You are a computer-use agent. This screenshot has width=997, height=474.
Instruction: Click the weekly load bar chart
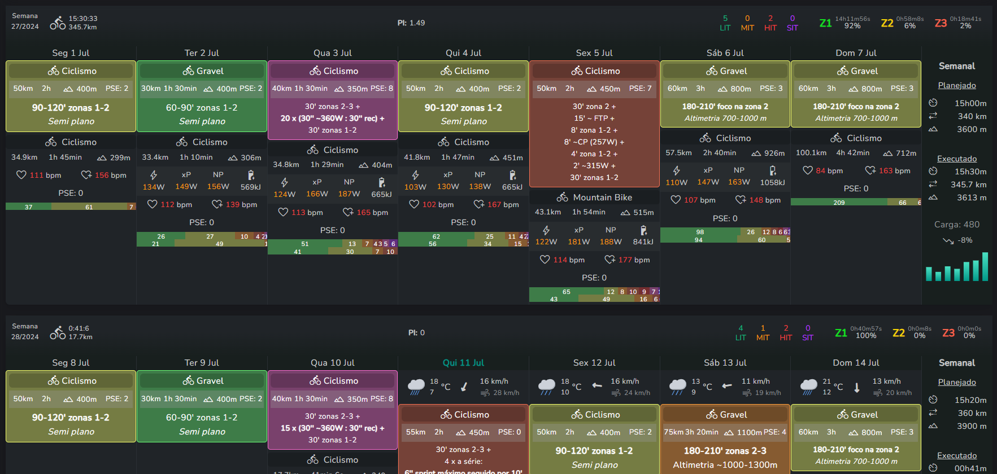click(957, 266)
